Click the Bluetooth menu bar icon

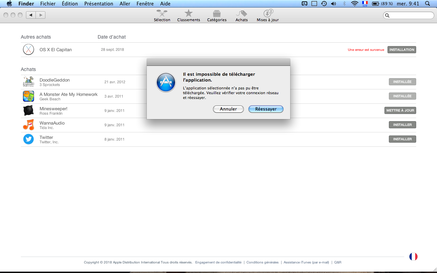click(x=344, y=4)
